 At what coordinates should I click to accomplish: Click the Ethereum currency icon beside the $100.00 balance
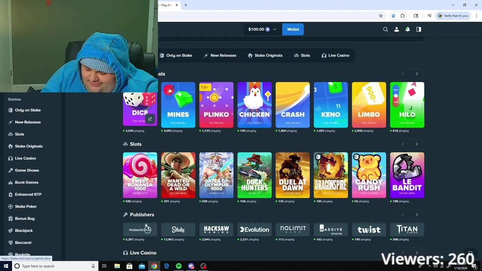click(x=268, y=29)
